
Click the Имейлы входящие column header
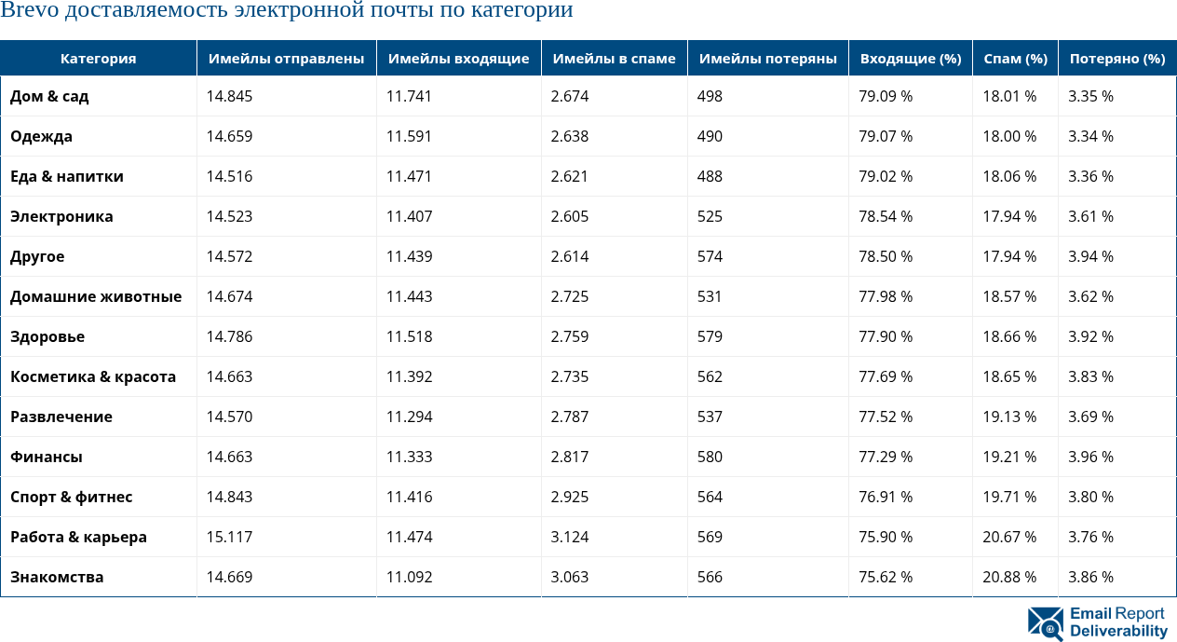pyautogui.click(x=458, y=59)
